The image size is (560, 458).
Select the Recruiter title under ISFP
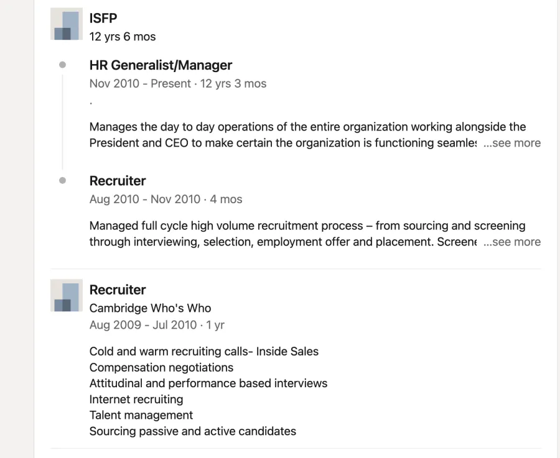click(118, 181)
